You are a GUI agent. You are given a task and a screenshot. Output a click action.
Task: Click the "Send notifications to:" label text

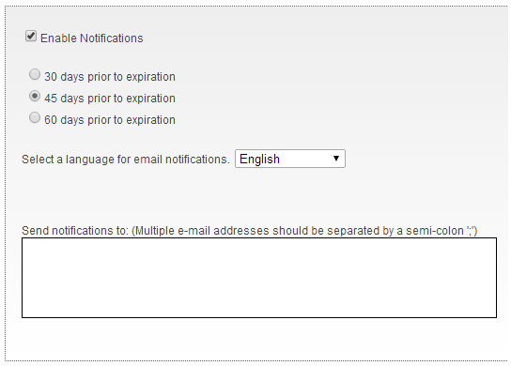click(x=75, y=231)
